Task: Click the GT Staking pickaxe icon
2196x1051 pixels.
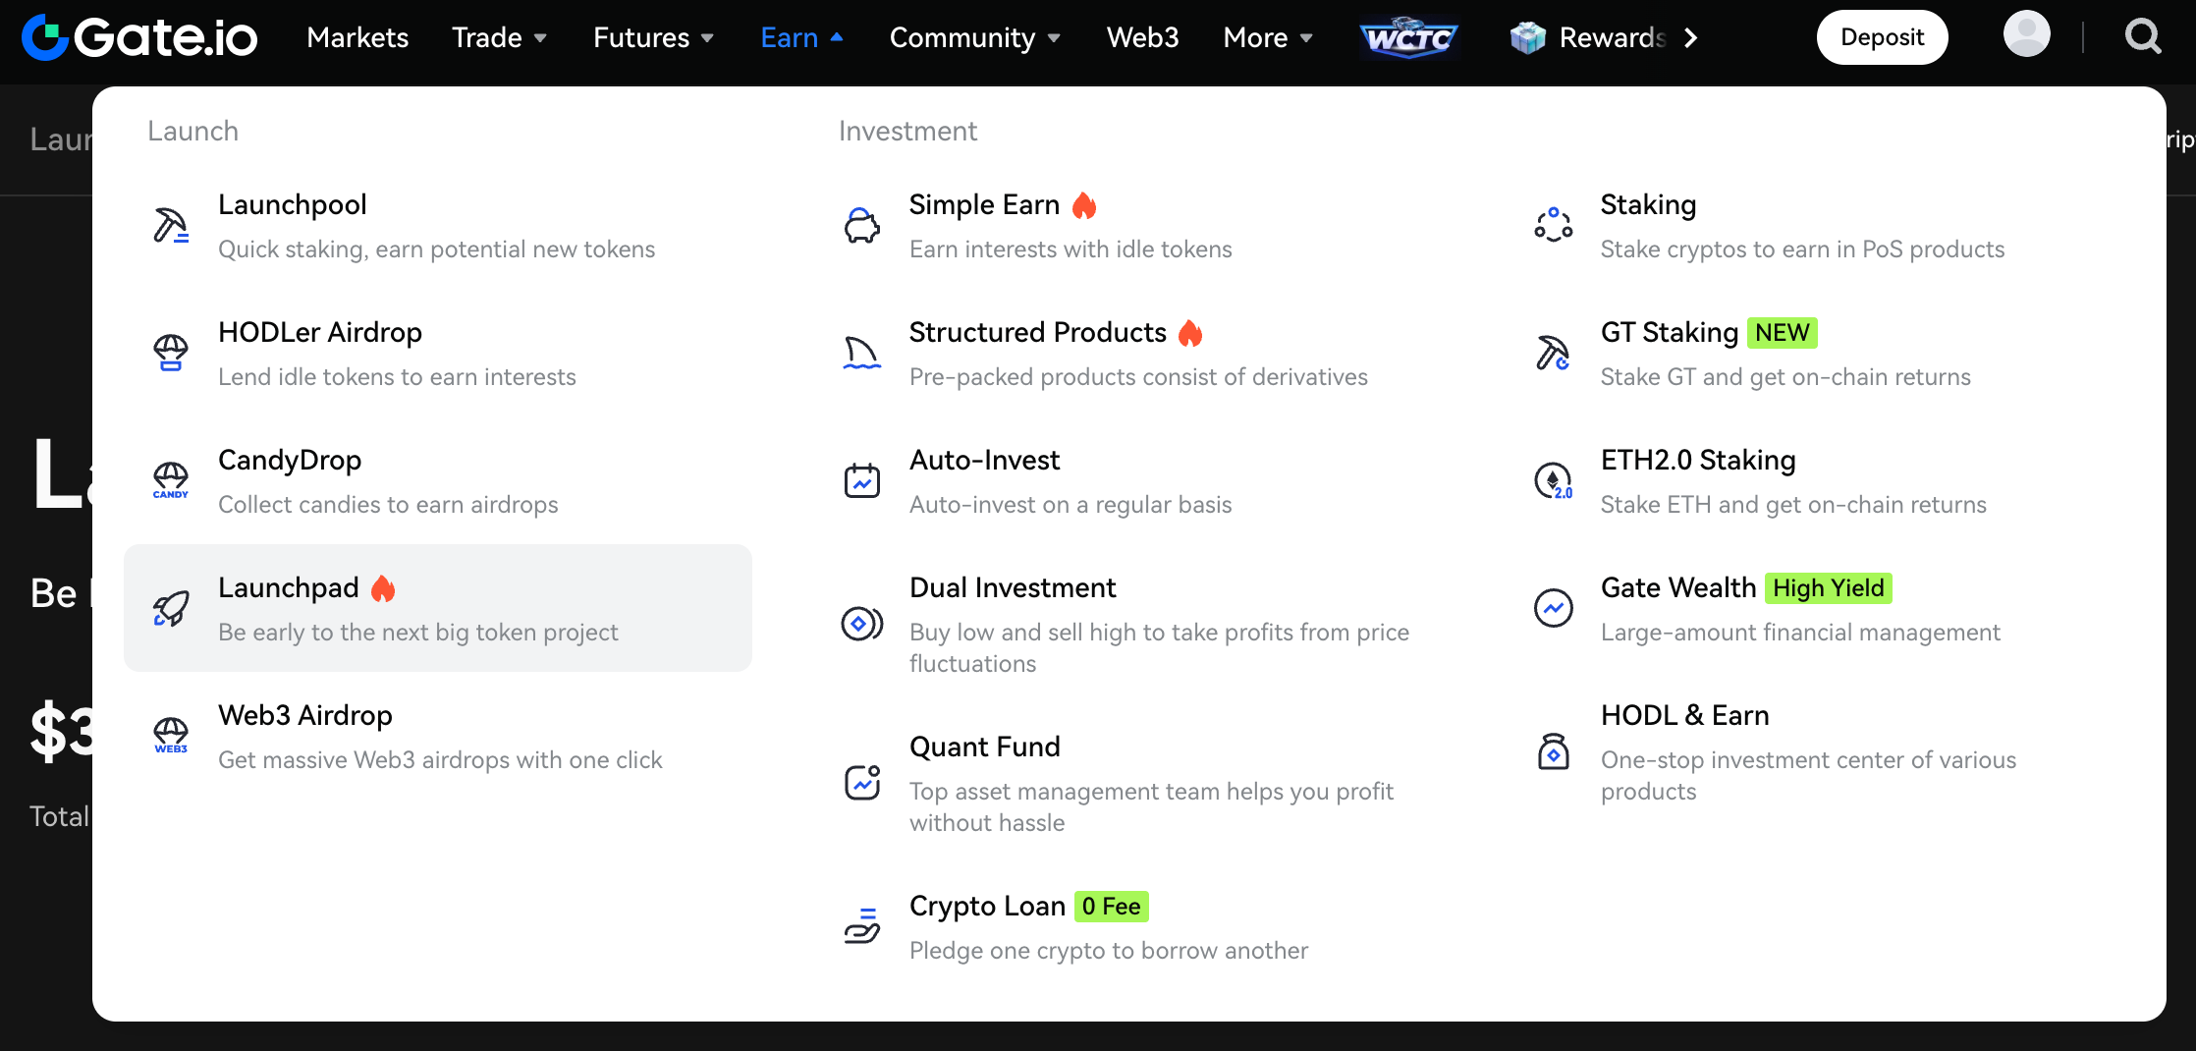Action: pyautogui.click(x=1554, y=353)
